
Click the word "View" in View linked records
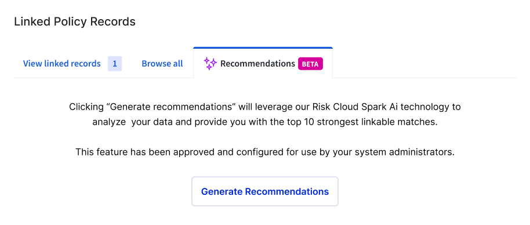click(32, 64)
